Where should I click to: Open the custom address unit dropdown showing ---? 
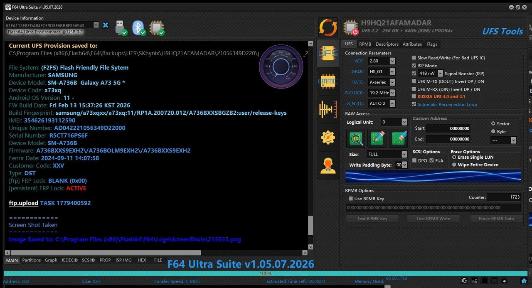click(x=503, y=140)
